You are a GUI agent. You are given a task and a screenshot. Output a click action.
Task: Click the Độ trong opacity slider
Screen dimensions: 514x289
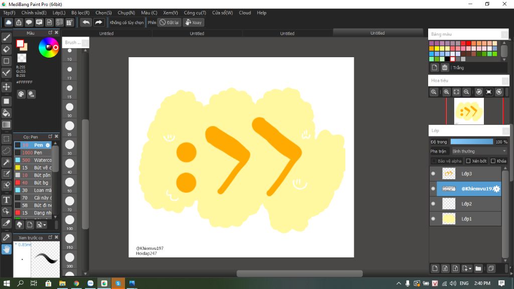coord(471,141)
